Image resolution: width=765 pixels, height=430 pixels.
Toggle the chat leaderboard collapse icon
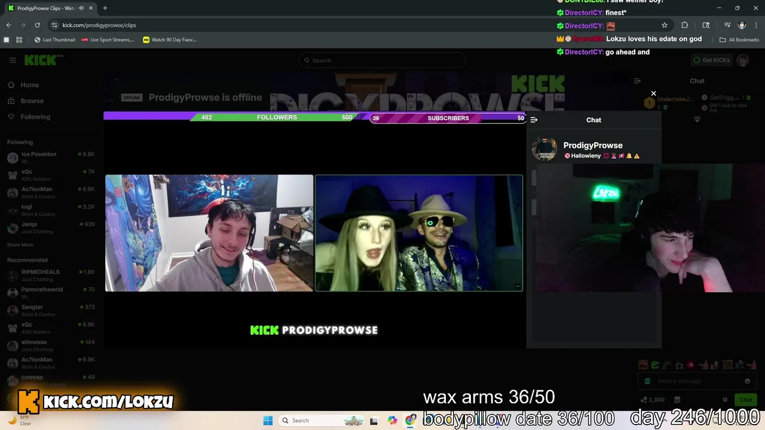(697, 120)
